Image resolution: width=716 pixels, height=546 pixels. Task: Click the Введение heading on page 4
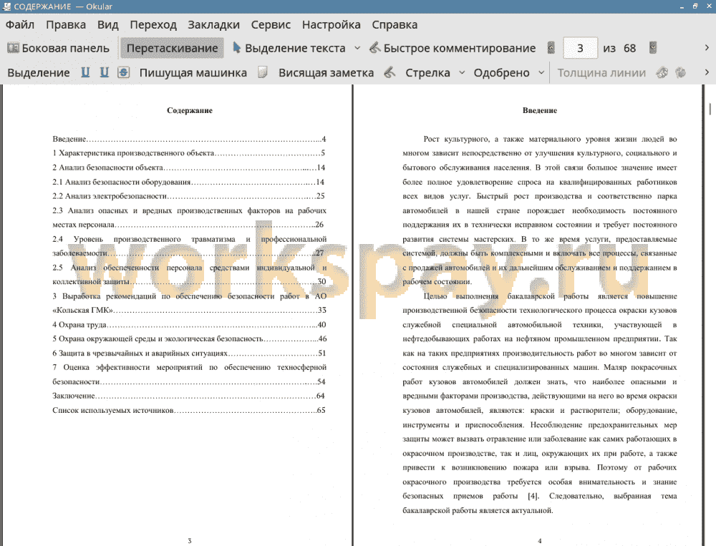click(x=540, y=110)
